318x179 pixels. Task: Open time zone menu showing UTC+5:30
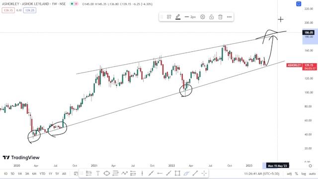click(x=262, y=174)
